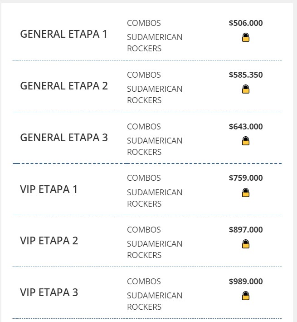Click SUDAMERICAN ROCKERS in VIP ETAPA 3 row

tap(155, 301)
